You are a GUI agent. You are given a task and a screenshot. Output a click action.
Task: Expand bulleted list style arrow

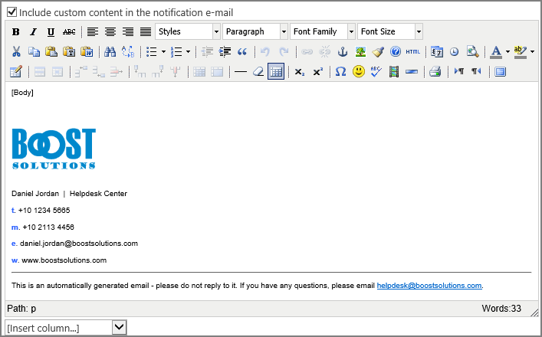[x=163, y=52]
